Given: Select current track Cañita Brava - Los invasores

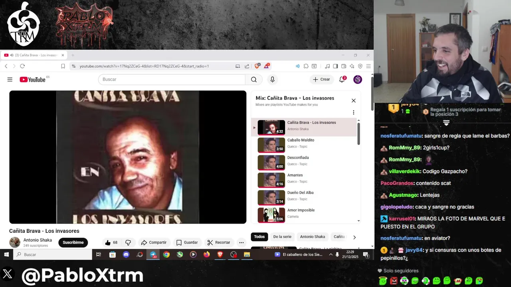Looking at the screenshot, I should (304, 127).
